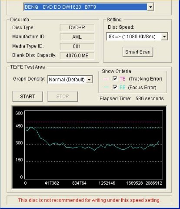Click the cyan FE dashed line legend
This screenshot has height=209, width=180.
[x=106, y=87]
